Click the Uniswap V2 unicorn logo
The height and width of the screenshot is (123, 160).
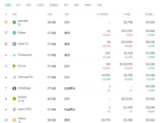[14, 77]
